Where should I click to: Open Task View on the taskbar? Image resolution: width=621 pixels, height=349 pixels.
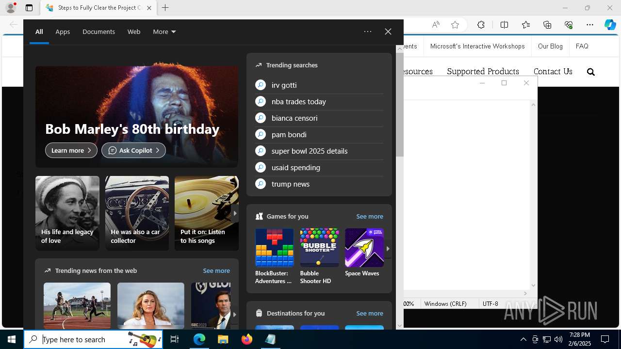point(175,339)
